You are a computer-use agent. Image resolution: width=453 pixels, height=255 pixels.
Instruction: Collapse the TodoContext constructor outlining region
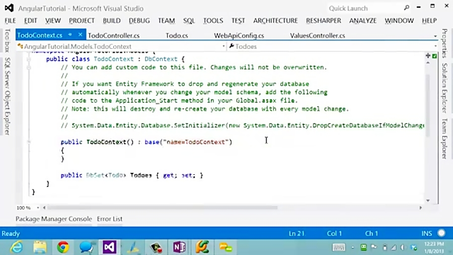pyautogui.click(x=29, y=142)
